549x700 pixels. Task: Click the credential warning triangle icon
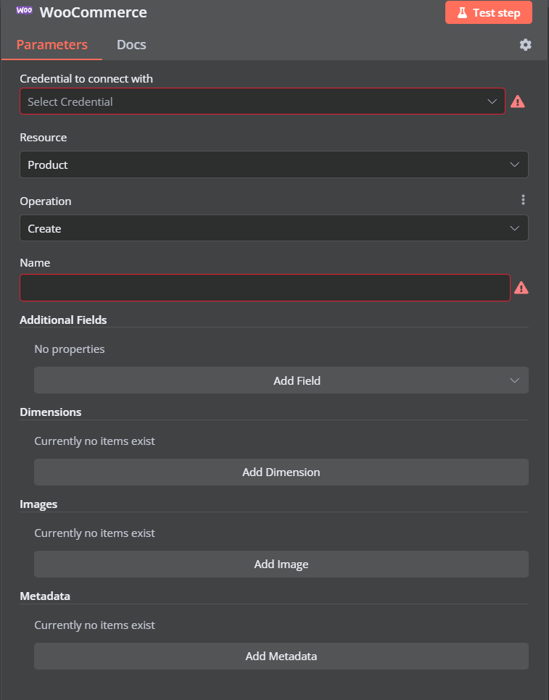[x=518, y=101]
